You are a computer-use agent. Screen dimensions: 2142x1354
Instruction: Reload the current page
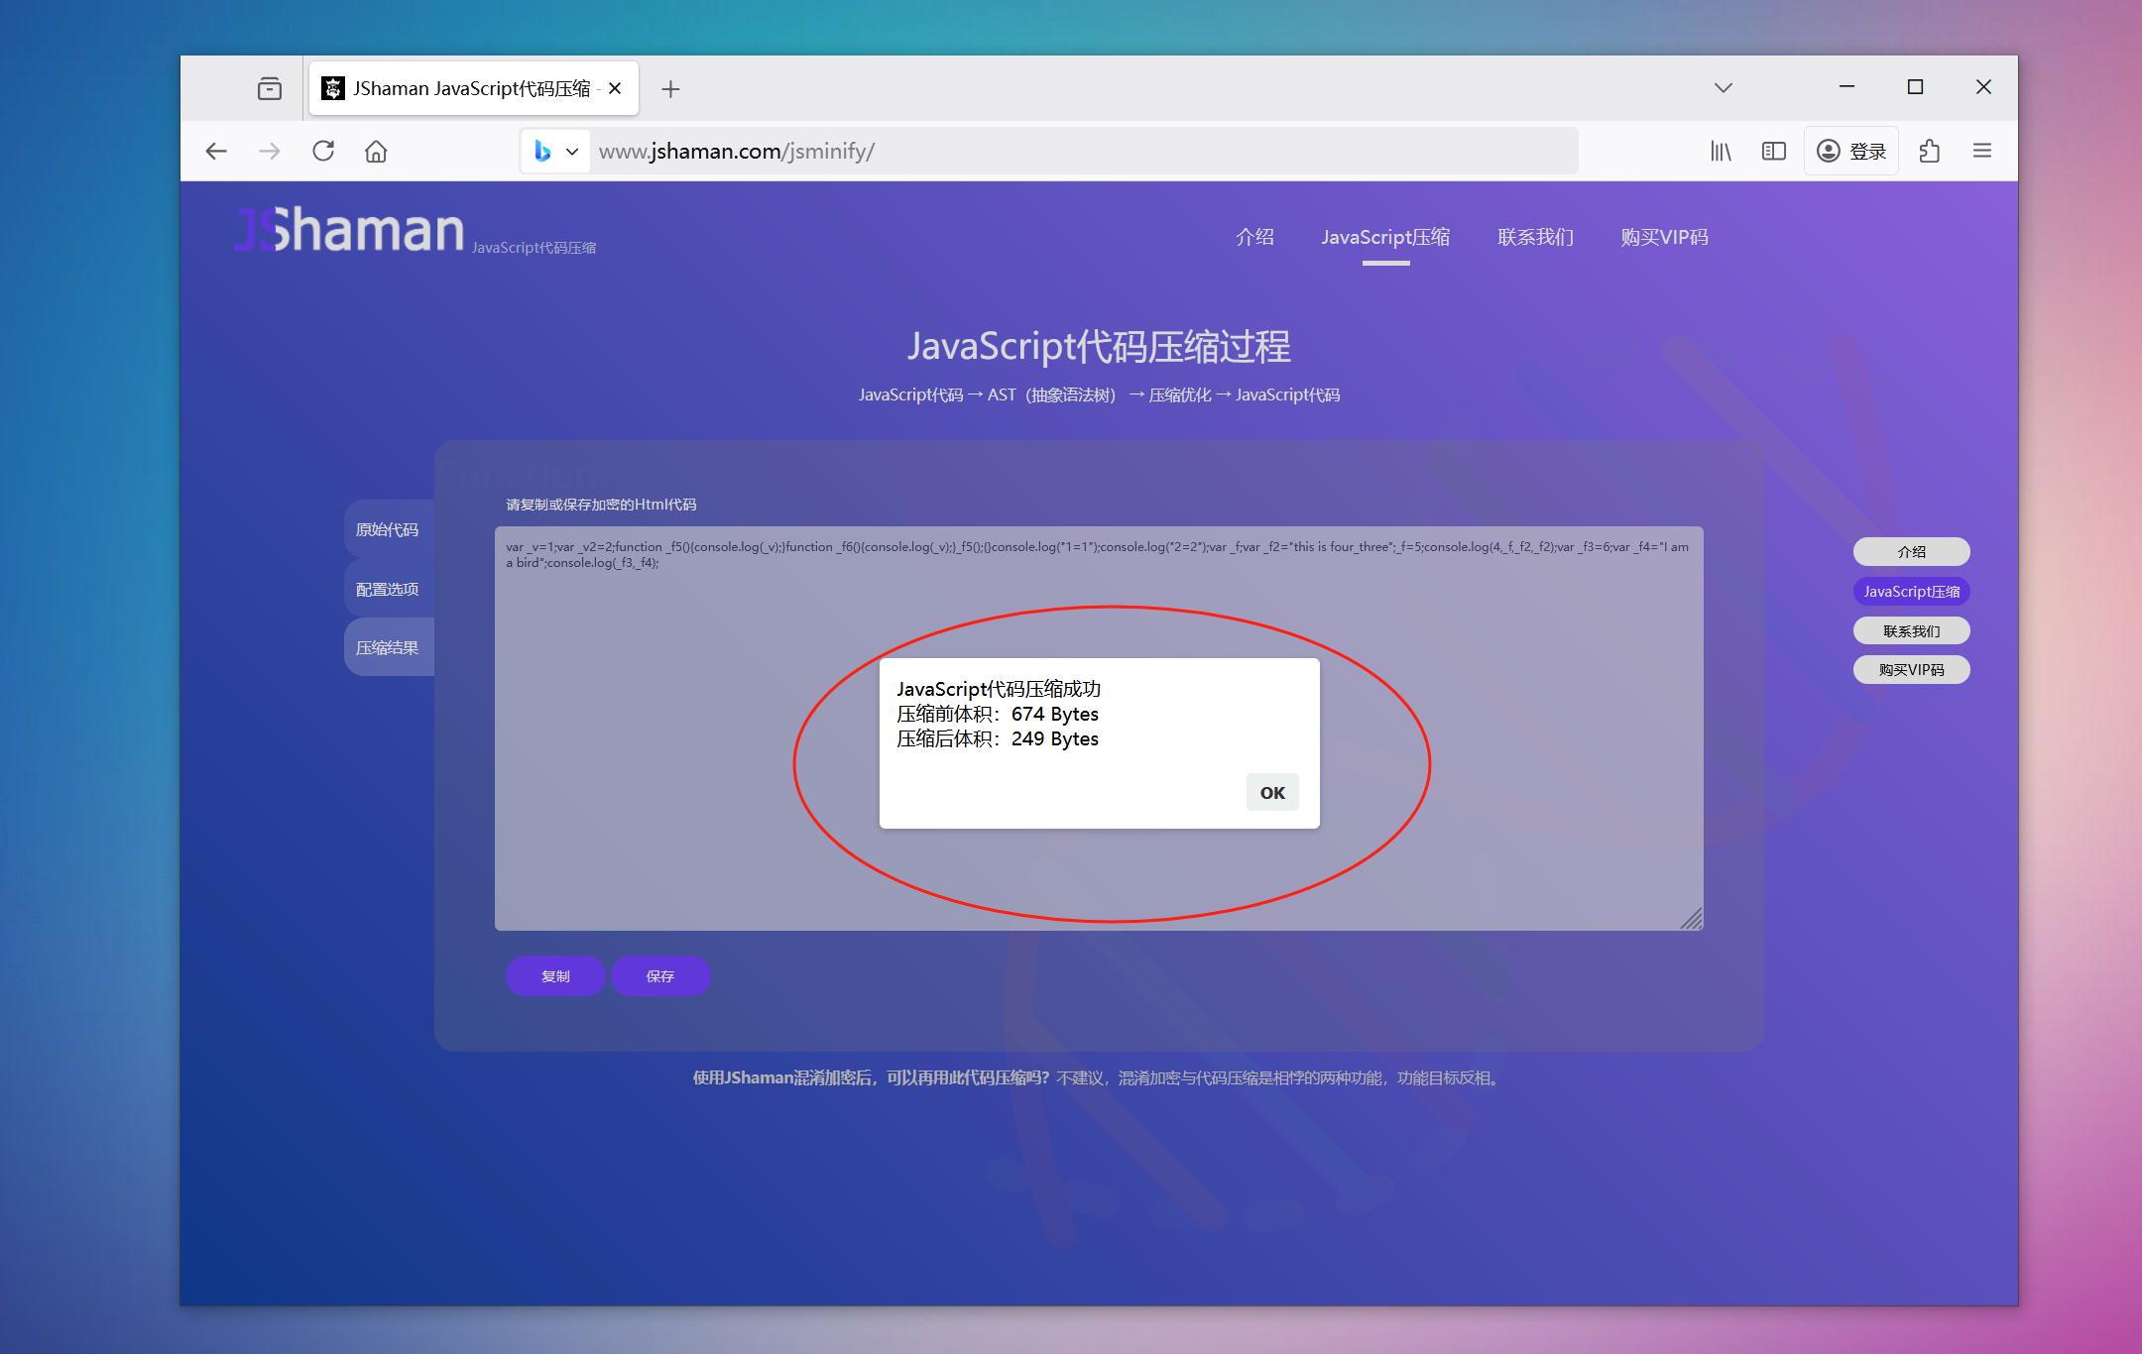click(323, 151)
